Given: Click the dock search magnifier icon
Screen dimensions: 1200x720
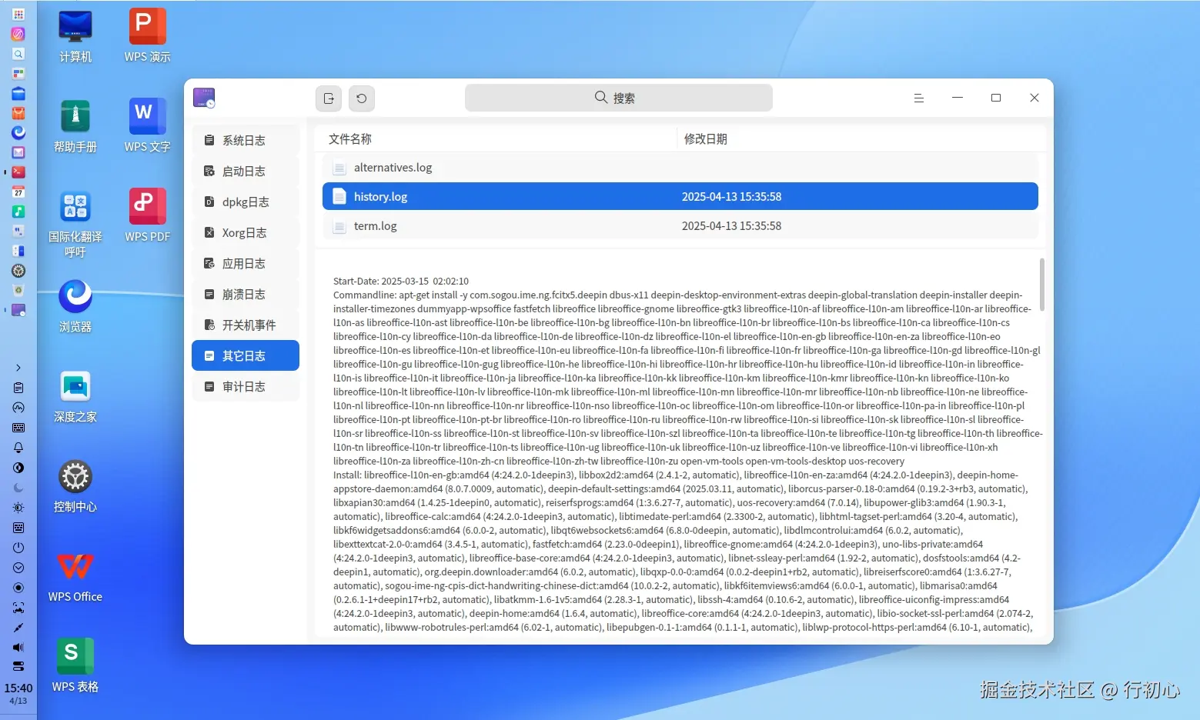Looking at the screenshot, I should tap(18, 54).
